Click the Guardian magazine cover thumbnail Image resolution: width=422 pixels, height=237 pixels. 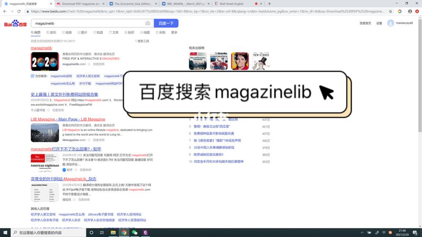click(x=219, y=61)
